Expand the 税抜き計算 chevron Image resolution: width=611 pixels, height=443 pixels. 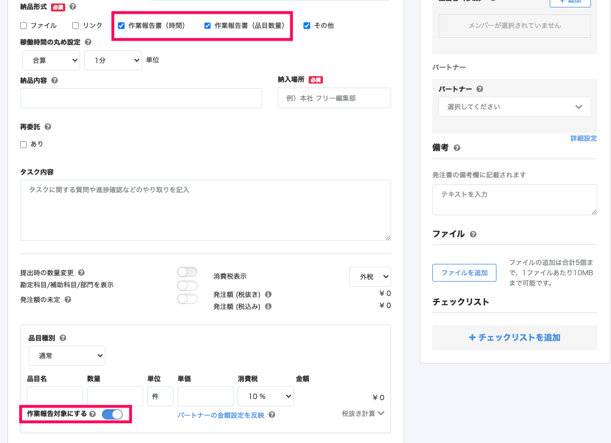point(381,413)
